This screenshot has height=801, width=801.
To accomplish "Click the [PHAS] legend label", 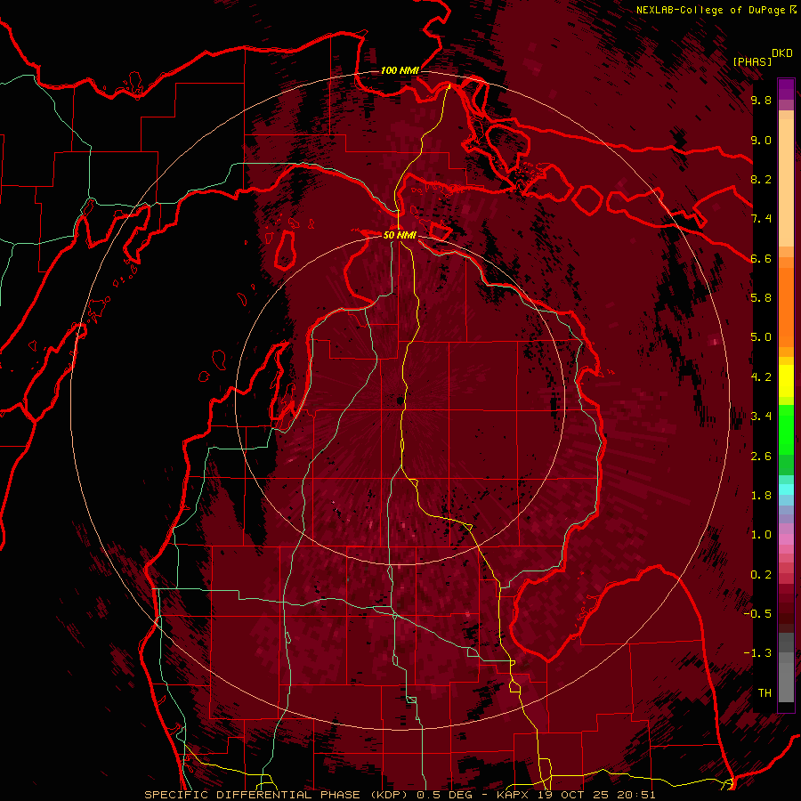I will (x=752, y=61).
